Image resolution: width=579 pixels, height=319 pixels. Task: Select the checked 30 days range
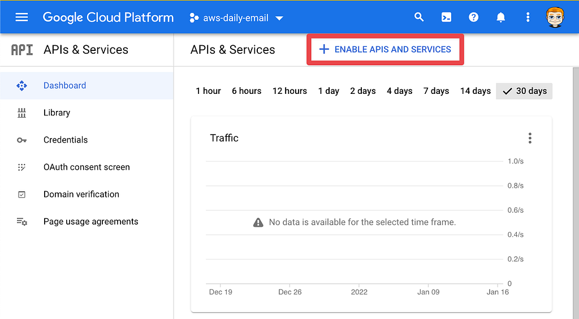[524, 91]
